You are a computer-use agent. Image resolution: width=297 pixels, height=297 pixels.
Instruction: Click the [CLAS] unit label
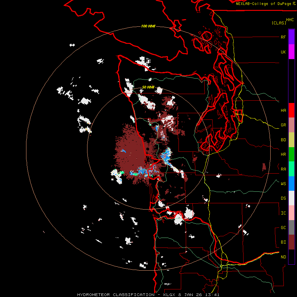point(279,23)
